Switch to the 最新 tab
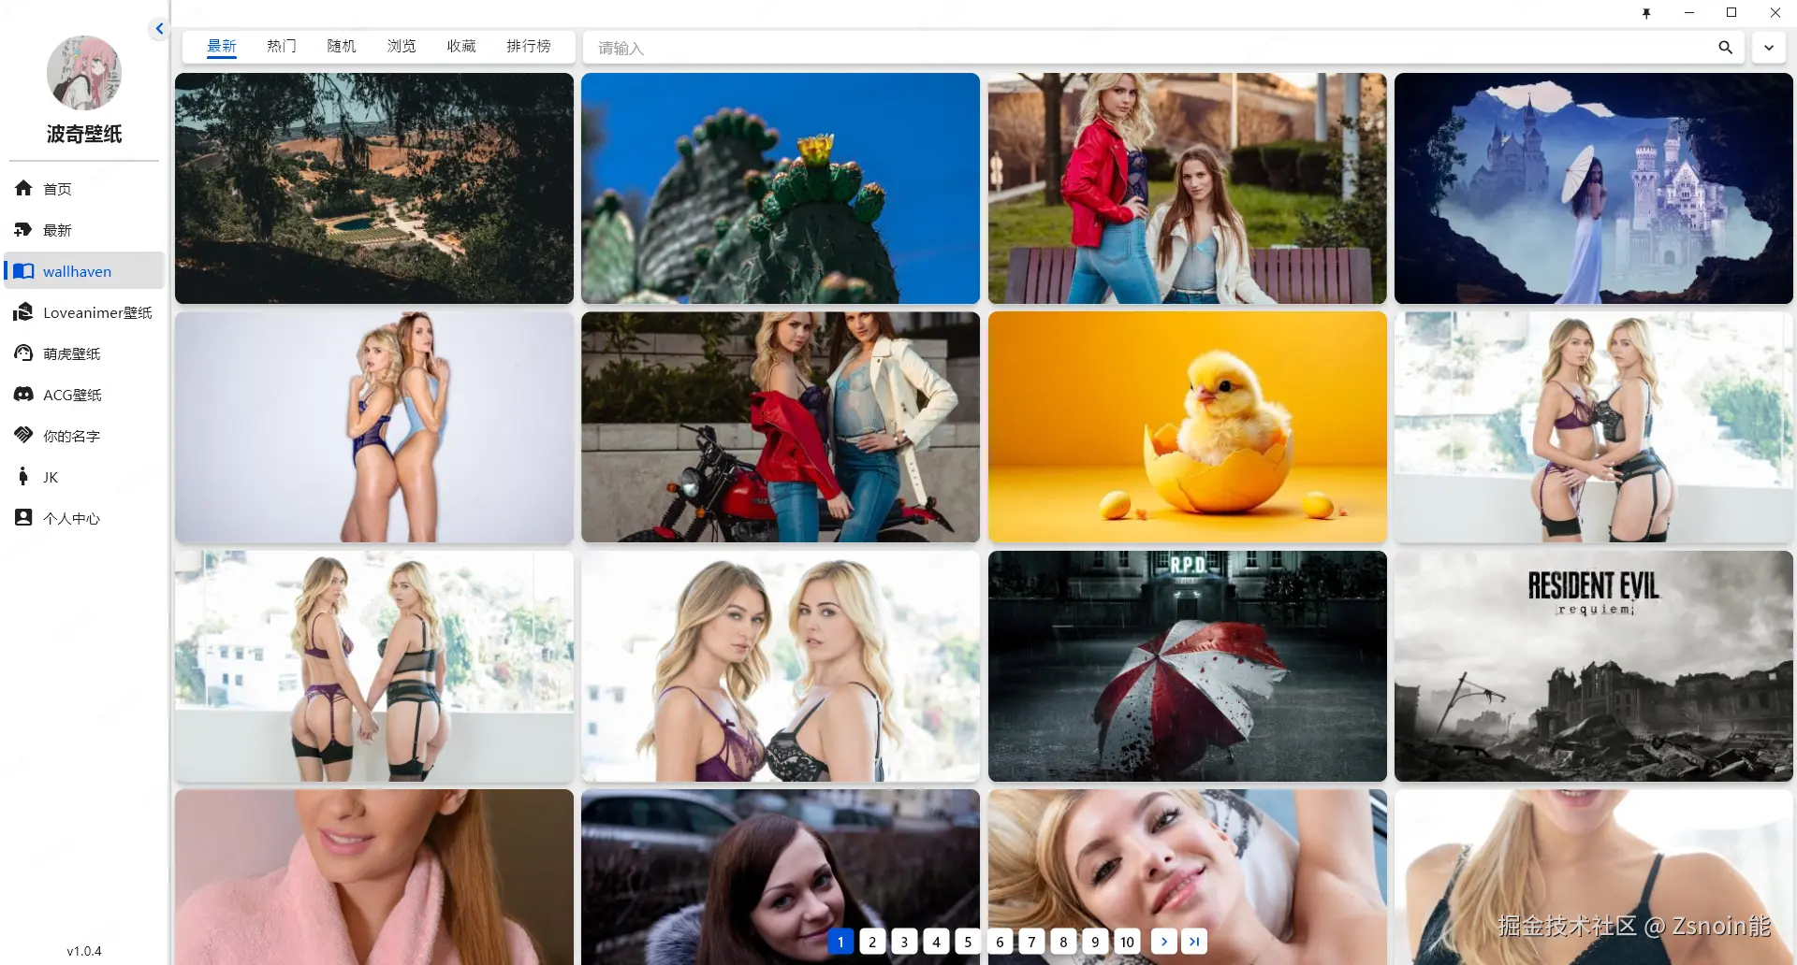The width and height of the screenshot is (1797, 965). (222, 46)
